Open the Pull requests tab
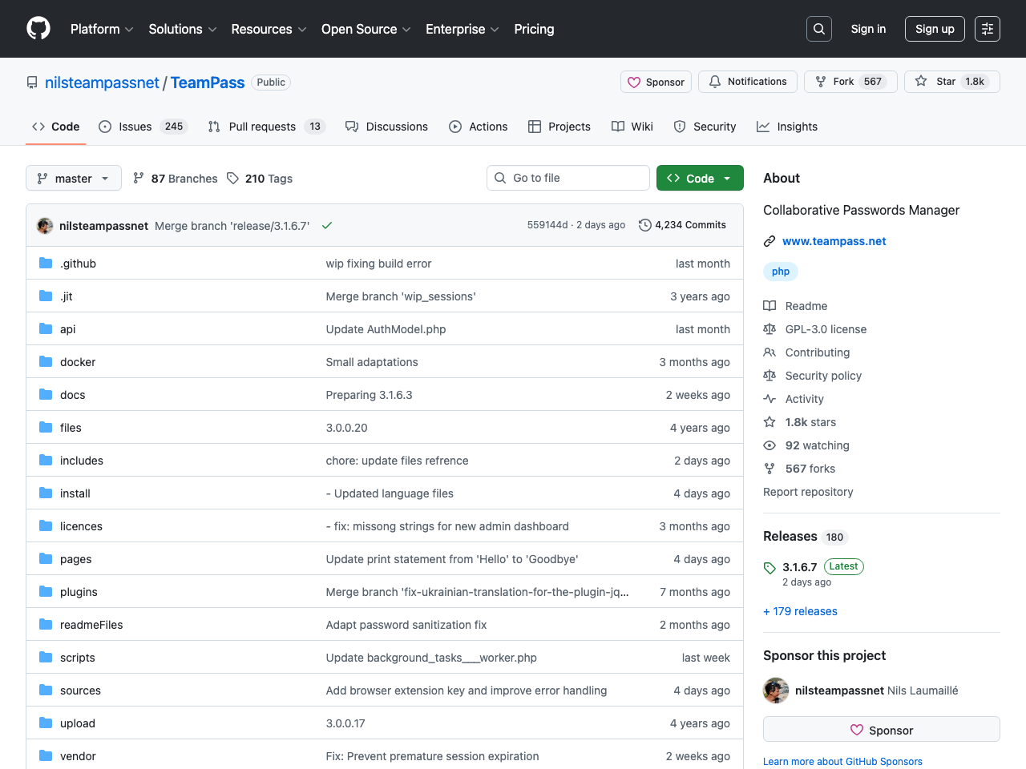The width and height of the screenshot is (1026, 769). (265, 126)
